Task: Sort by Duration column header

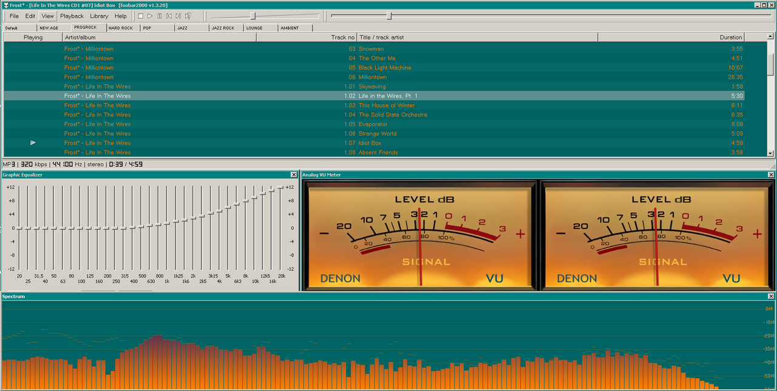Action: click(671, 38)
